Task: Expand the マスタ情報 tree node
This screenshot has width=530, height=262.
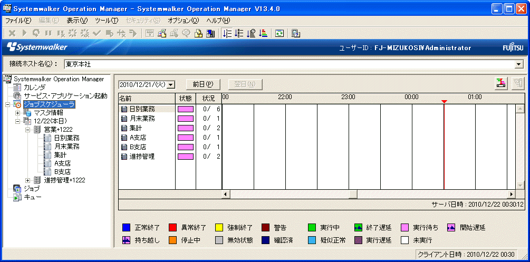Action: tap(18, 113)
